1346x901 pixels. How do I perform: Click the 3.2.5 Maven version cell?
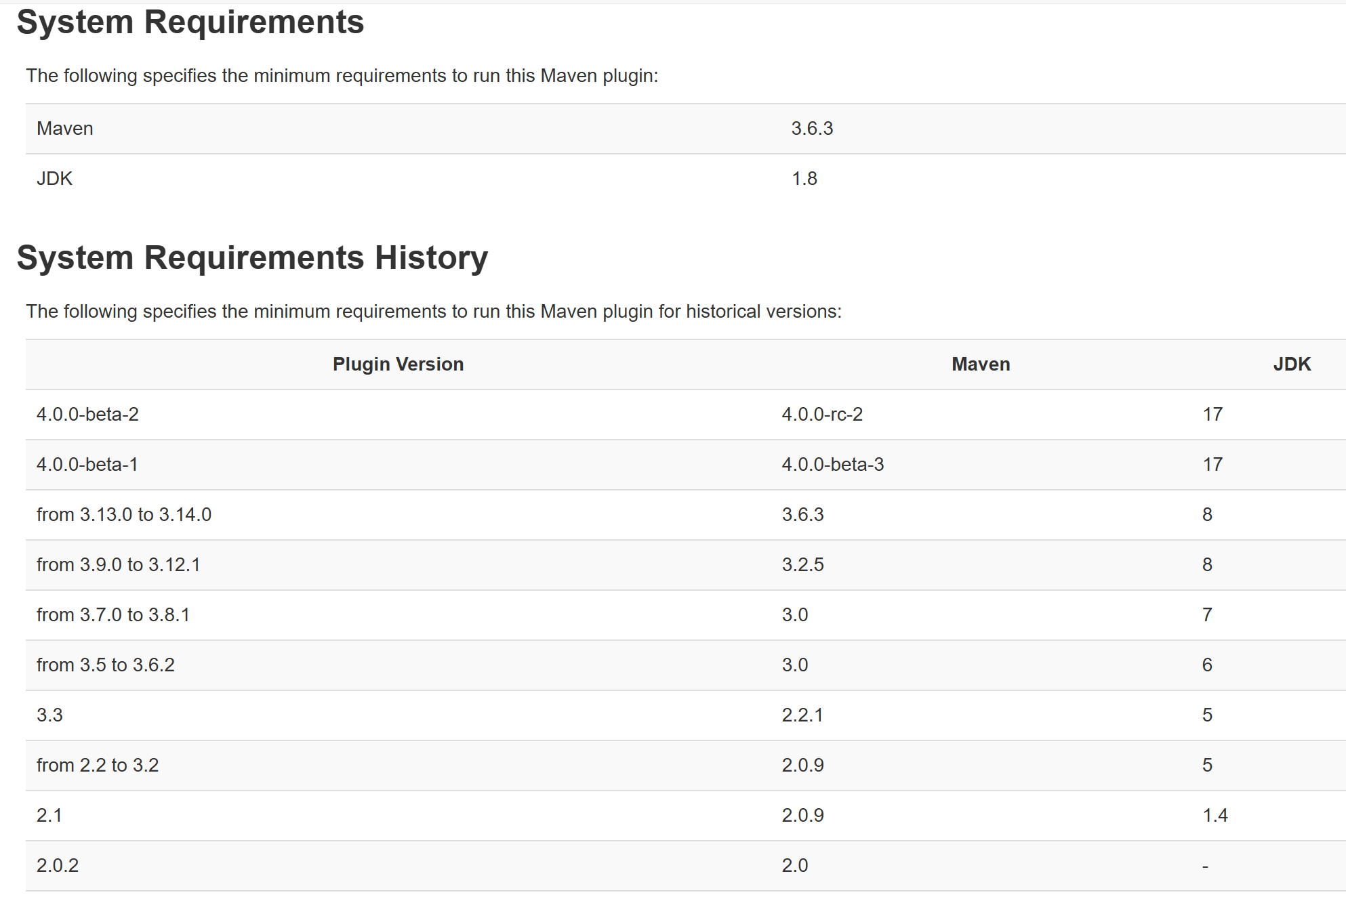point(802,565)
